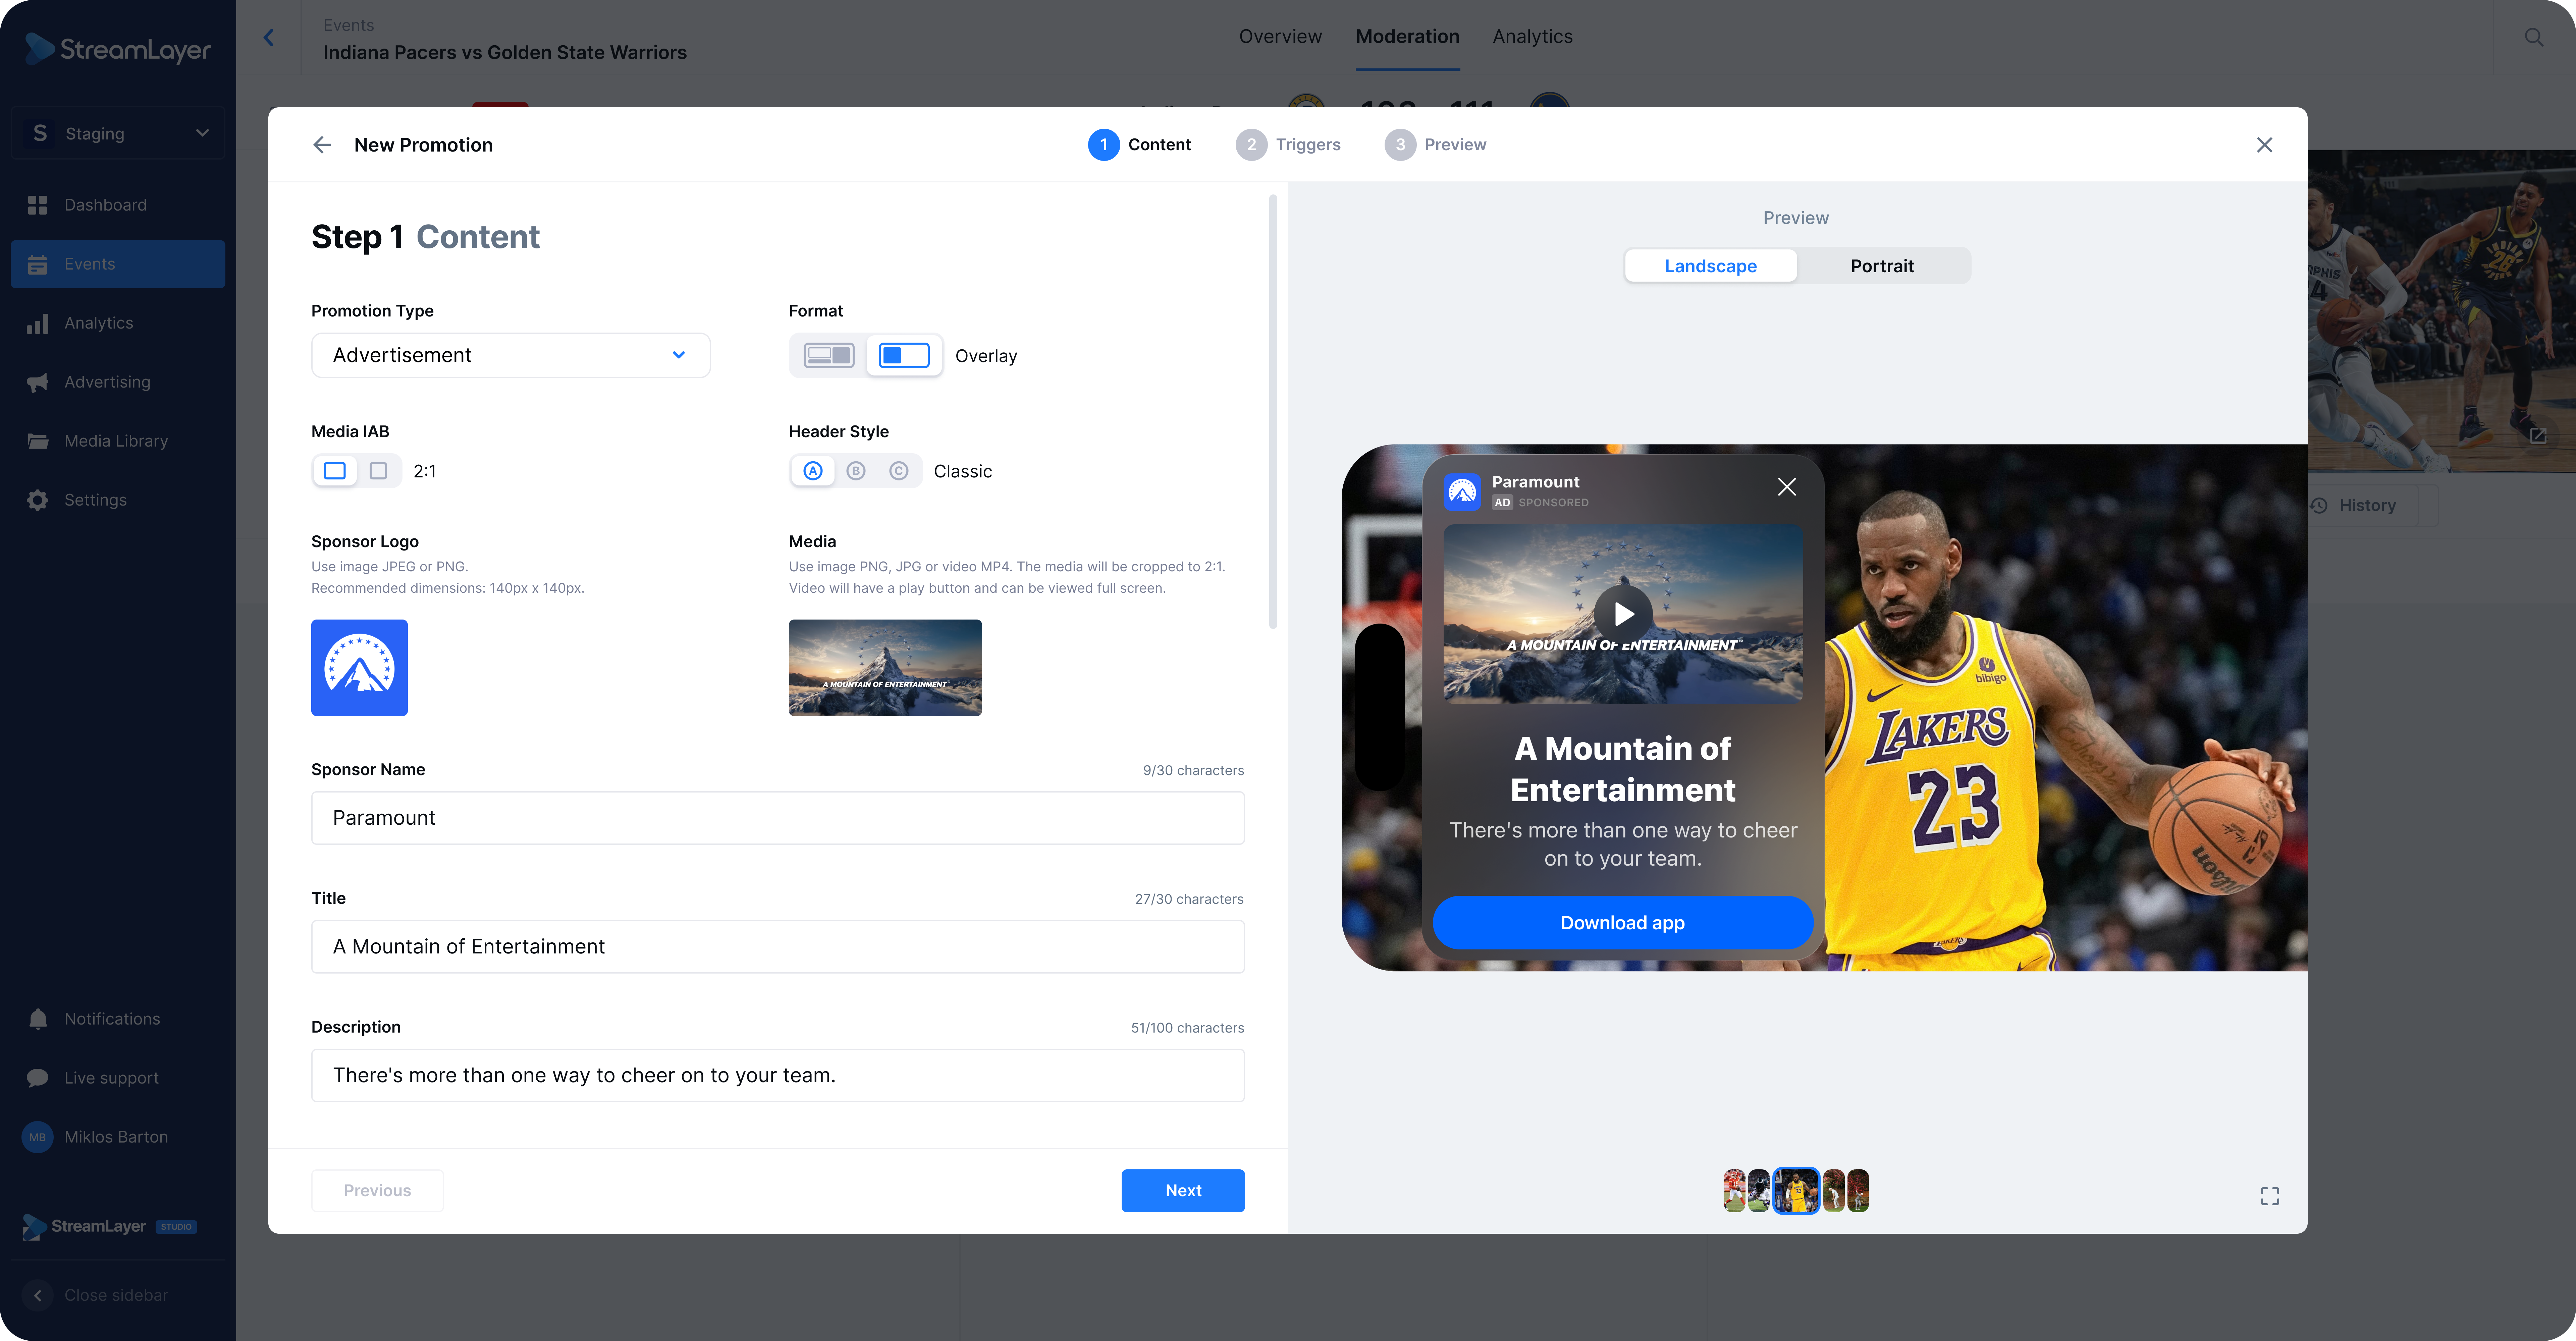Viewport: 2576px width, 1341px height.
Task: Open Notifications bell in sidebar
Action: pyautogui.click(x=38, y=1018)
